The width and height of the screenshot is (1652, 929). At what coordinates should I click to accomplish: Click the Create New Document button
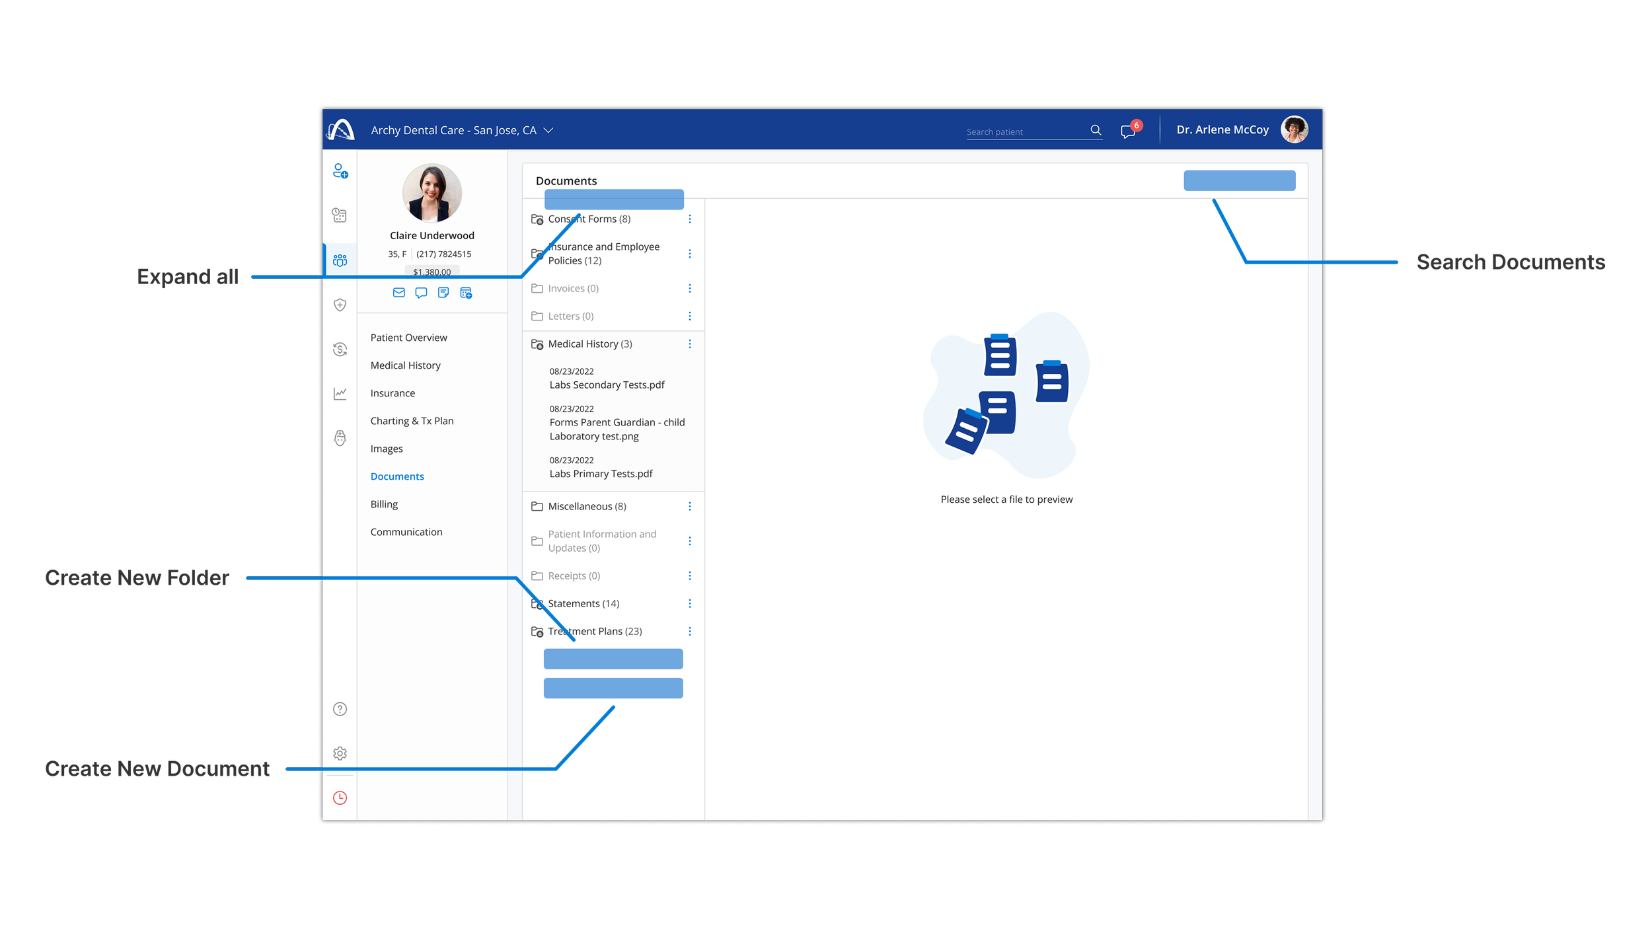613,688
